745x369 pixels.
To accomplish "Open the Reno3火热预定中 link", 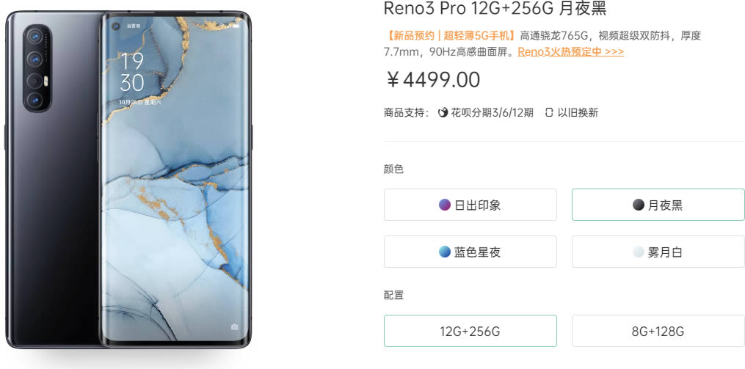I will pyautogui.click(x=570, y=52).
